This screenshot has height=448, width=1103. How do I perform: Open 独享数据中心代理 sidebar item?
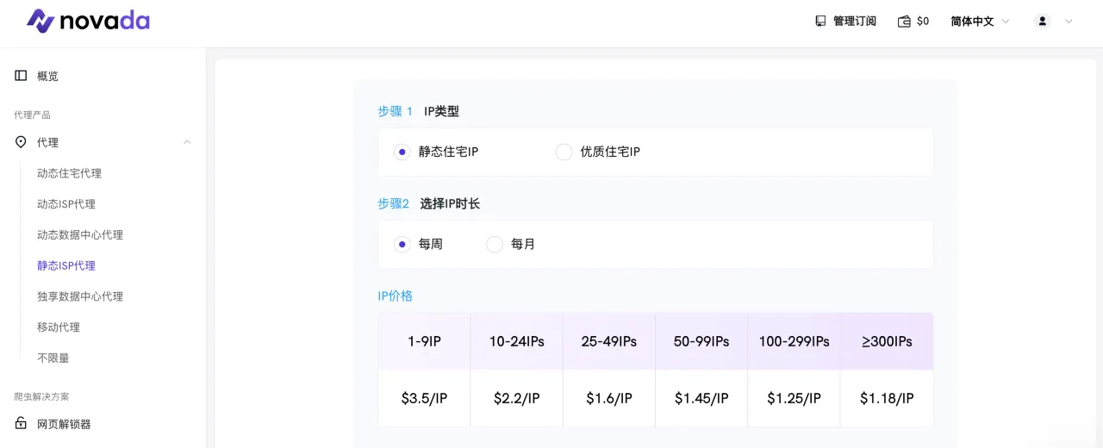click(x=80, y=296)
